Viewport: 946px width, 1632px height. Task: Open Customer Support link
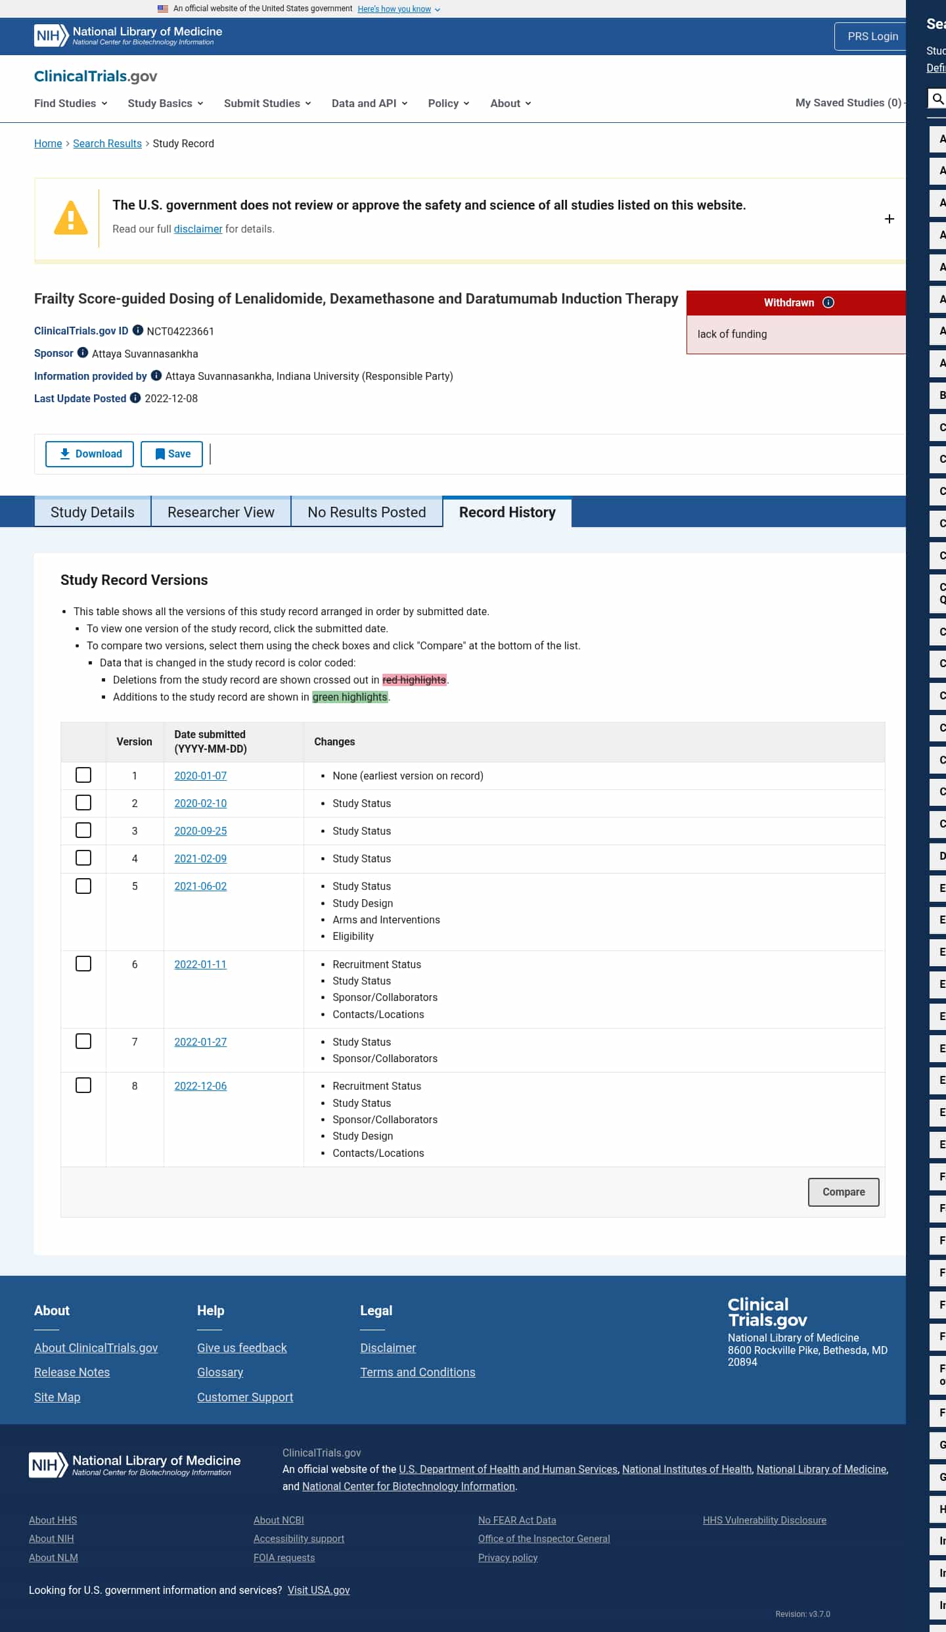pos(245,1397)
